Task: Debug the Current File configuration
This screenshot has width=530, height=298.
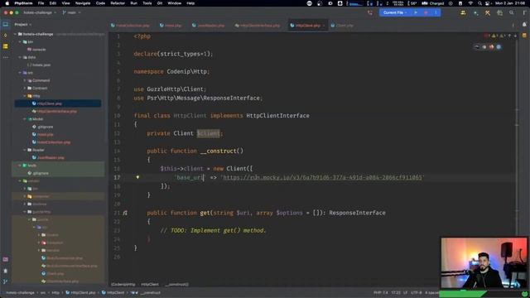Action: 426,12
